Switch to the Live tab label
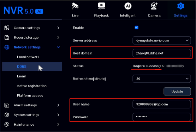 point(75,15)
